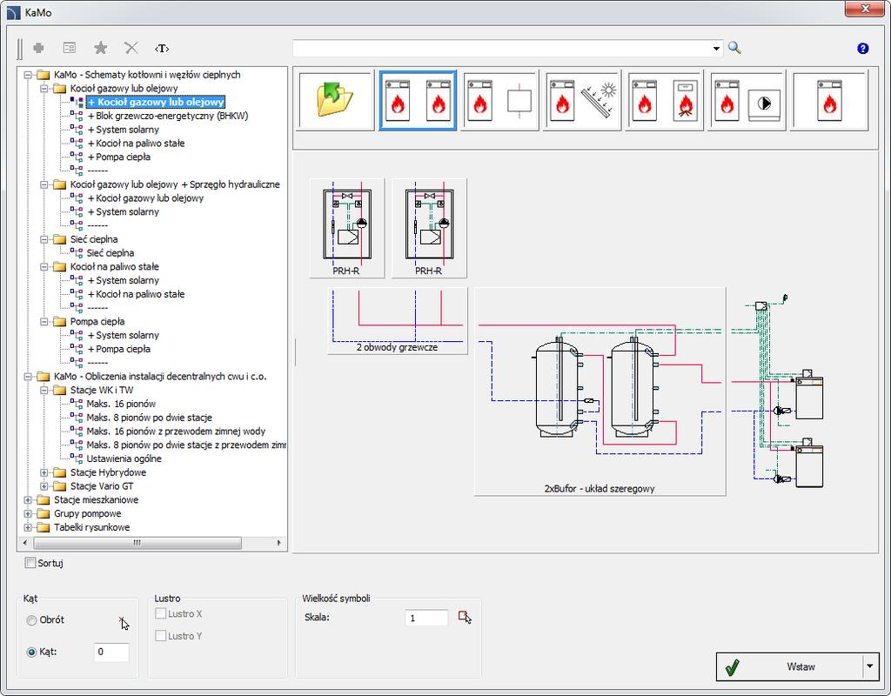The width and height of the screenshot is (891, 696).
Task: Select Ustawienia ogólne item
Action: [x=124, y=459]
